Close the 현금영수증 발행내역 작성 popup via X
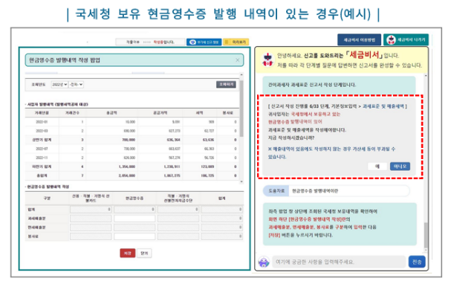 237,60
